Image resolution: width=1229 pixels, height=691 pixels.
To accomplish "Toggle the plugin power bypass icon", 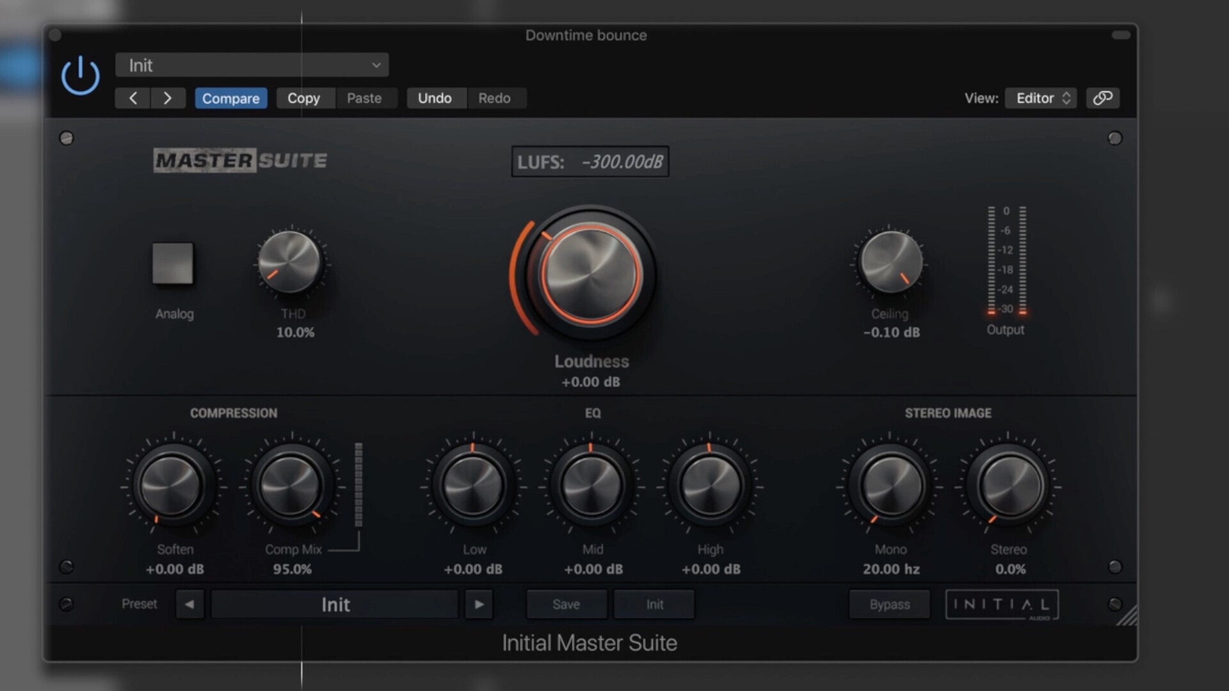I will pos(81,75).
